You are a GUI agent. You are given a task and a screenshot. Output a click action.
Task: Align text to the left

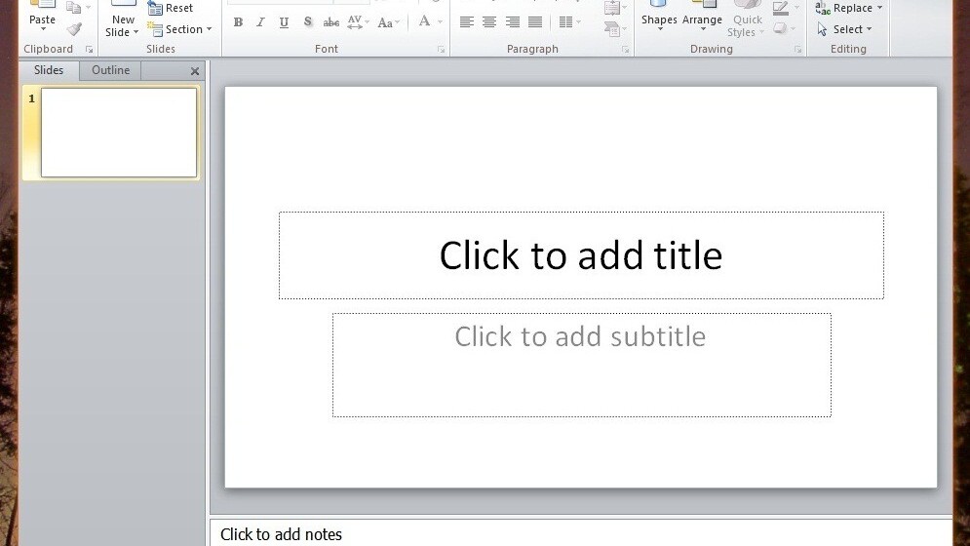(466, 22)
